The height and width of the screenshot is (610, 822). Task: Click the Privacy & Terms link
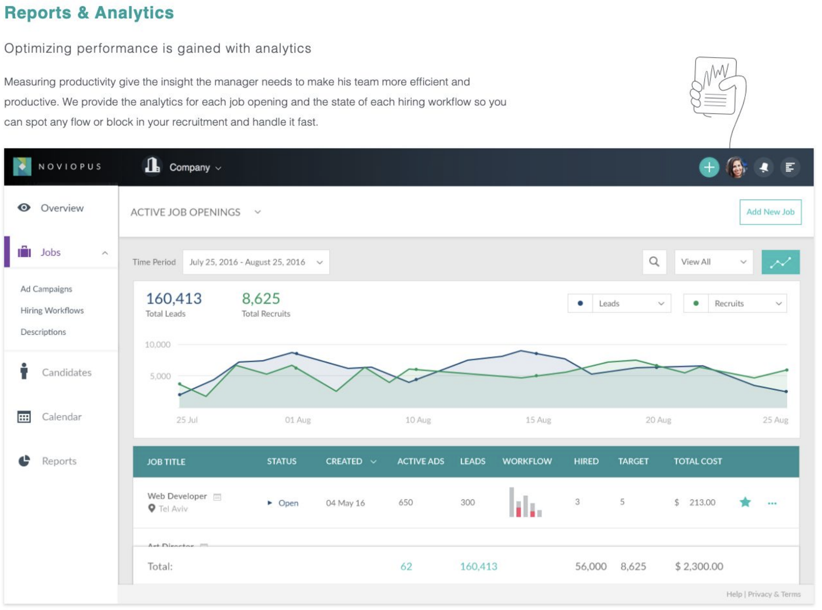774,594
